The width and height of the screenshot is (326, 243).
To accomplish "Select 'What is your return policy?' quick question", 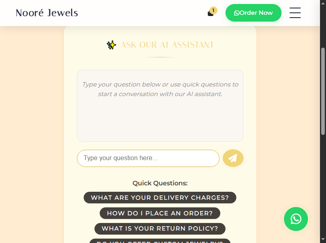I will [x=160, y=229].
